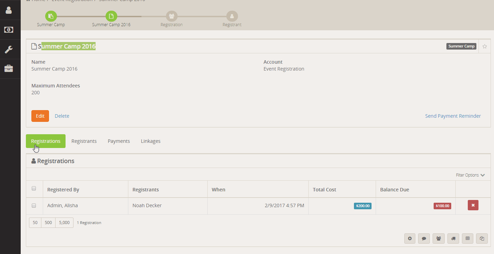Click the speech bubble communicate icon
This screenshot has width=494, height=254.
coord(424,239)
